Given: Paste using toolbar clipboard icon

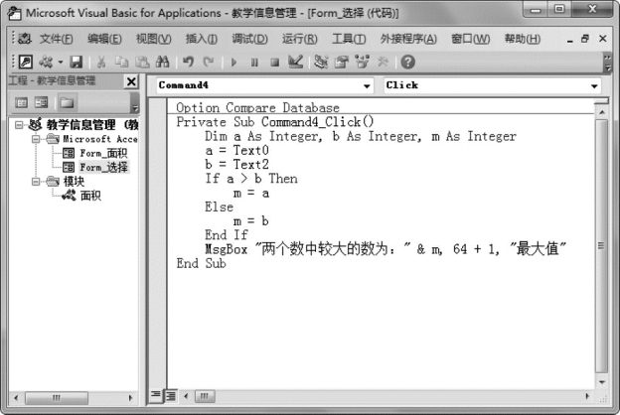Looking at the screenshot, I should [142, 63].
